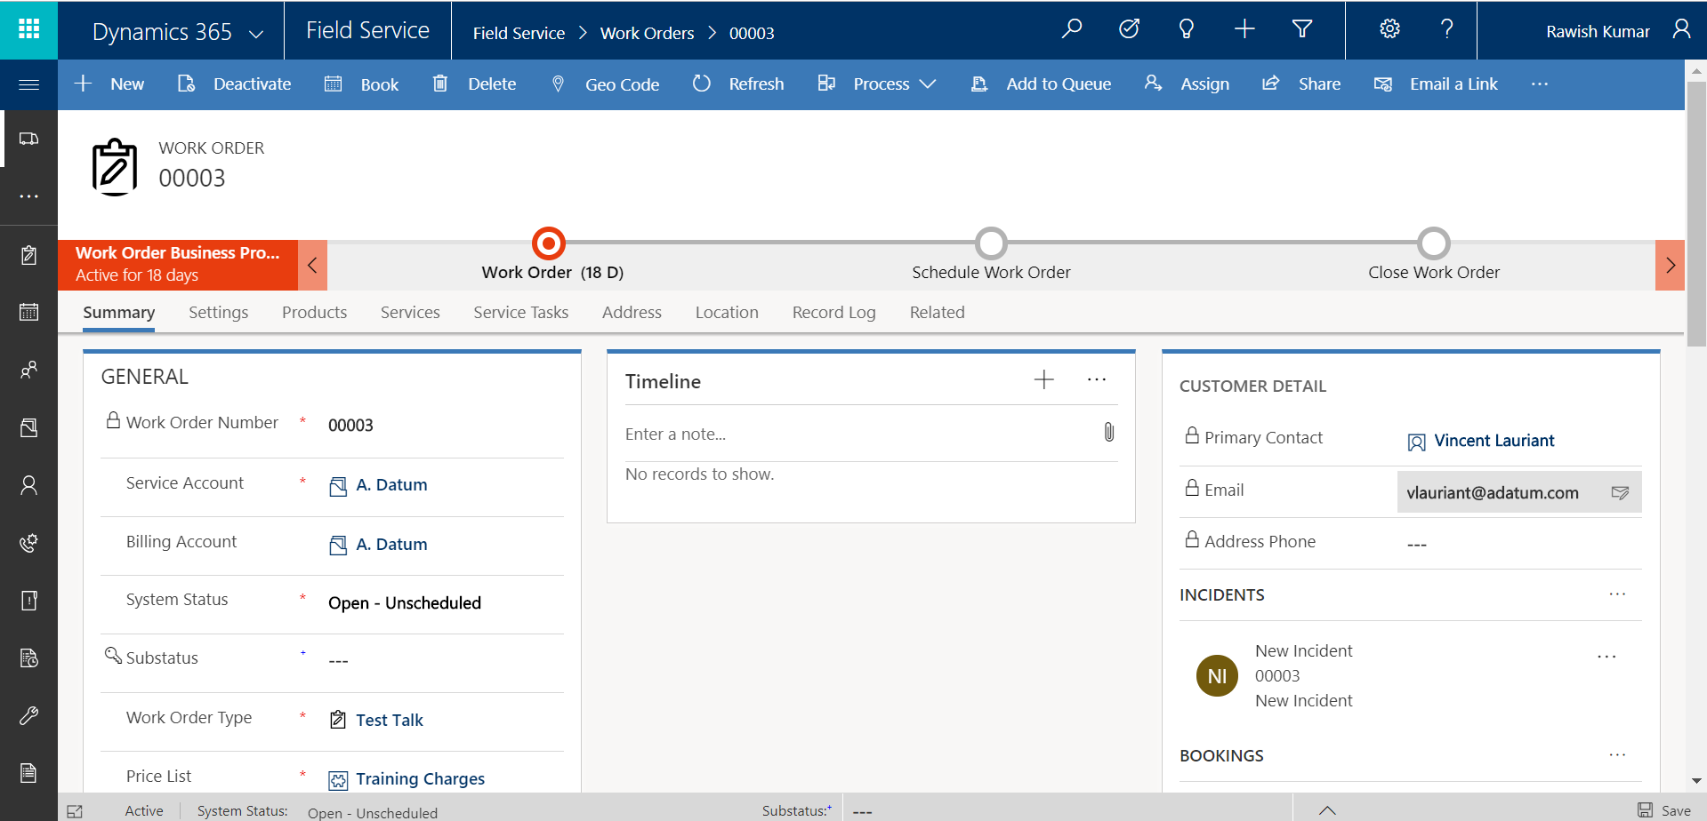Click the search magnifier icon
Image resolution: width=1707 pixels, height=821 pixels.
coord(1072,29)
